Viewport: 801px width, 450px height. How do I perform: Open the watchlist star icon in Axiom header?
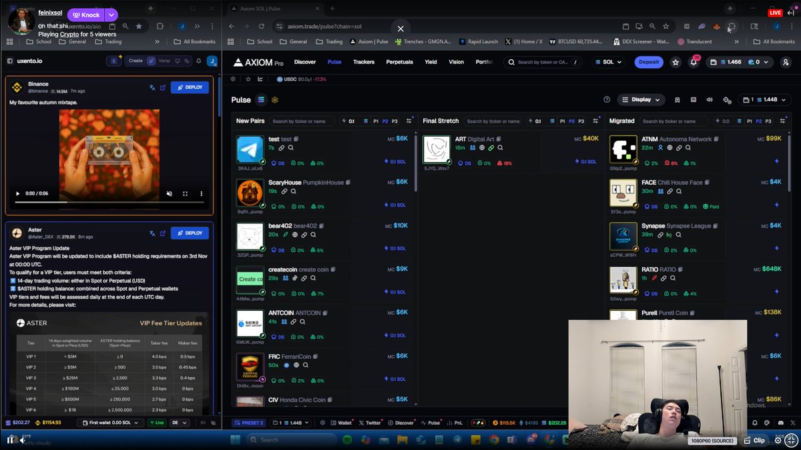(x=676, y=62)
